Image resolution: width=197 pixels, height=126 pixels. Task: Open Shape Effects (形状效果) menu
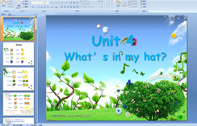click(x=133, y=7)
